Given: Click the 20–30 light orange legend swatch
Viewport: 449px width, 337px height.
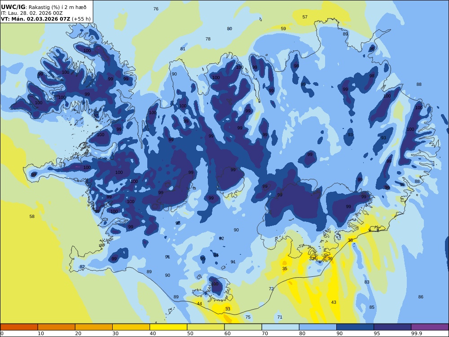Looking at the screenshot, I should tap(94, 327).
